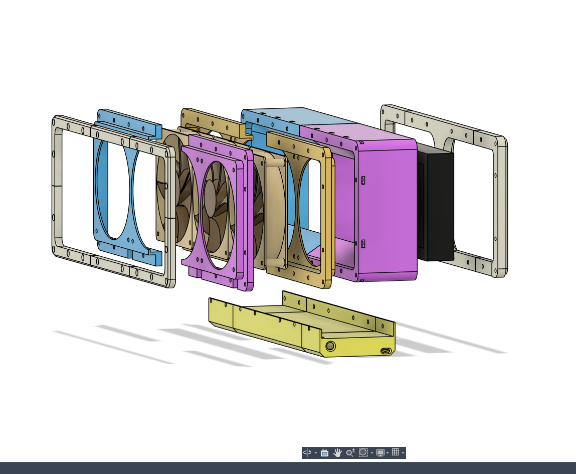Select the Orbit navigation tool
The height and width of the screenshot is (474, 576).
tap(307, 453)
